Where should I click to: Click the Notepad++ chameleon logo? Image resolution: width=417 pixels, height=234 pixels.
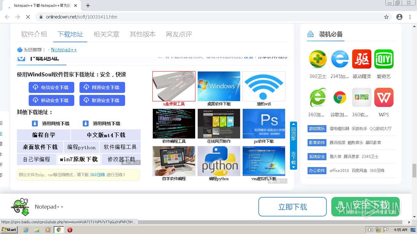pos(21,207)
